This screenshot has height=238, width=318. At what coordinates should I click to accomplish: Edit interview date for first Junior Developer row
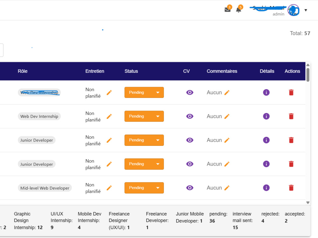pos(109,140)
